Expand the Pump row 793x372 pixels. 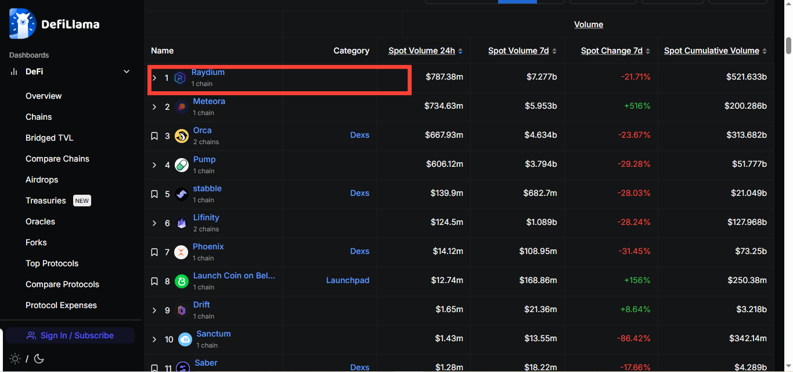point(154,165)
